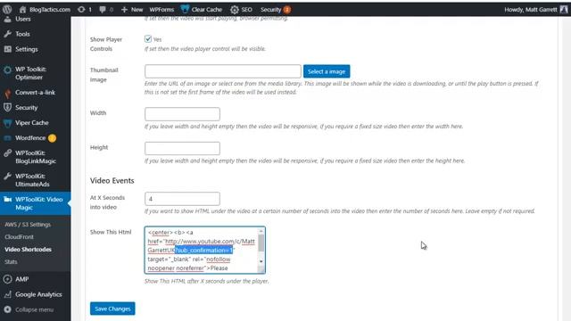The height and width of the screenshot is (321, 571).
Task: Collapse the admin sidebar menu
Action: click(34, 309)
